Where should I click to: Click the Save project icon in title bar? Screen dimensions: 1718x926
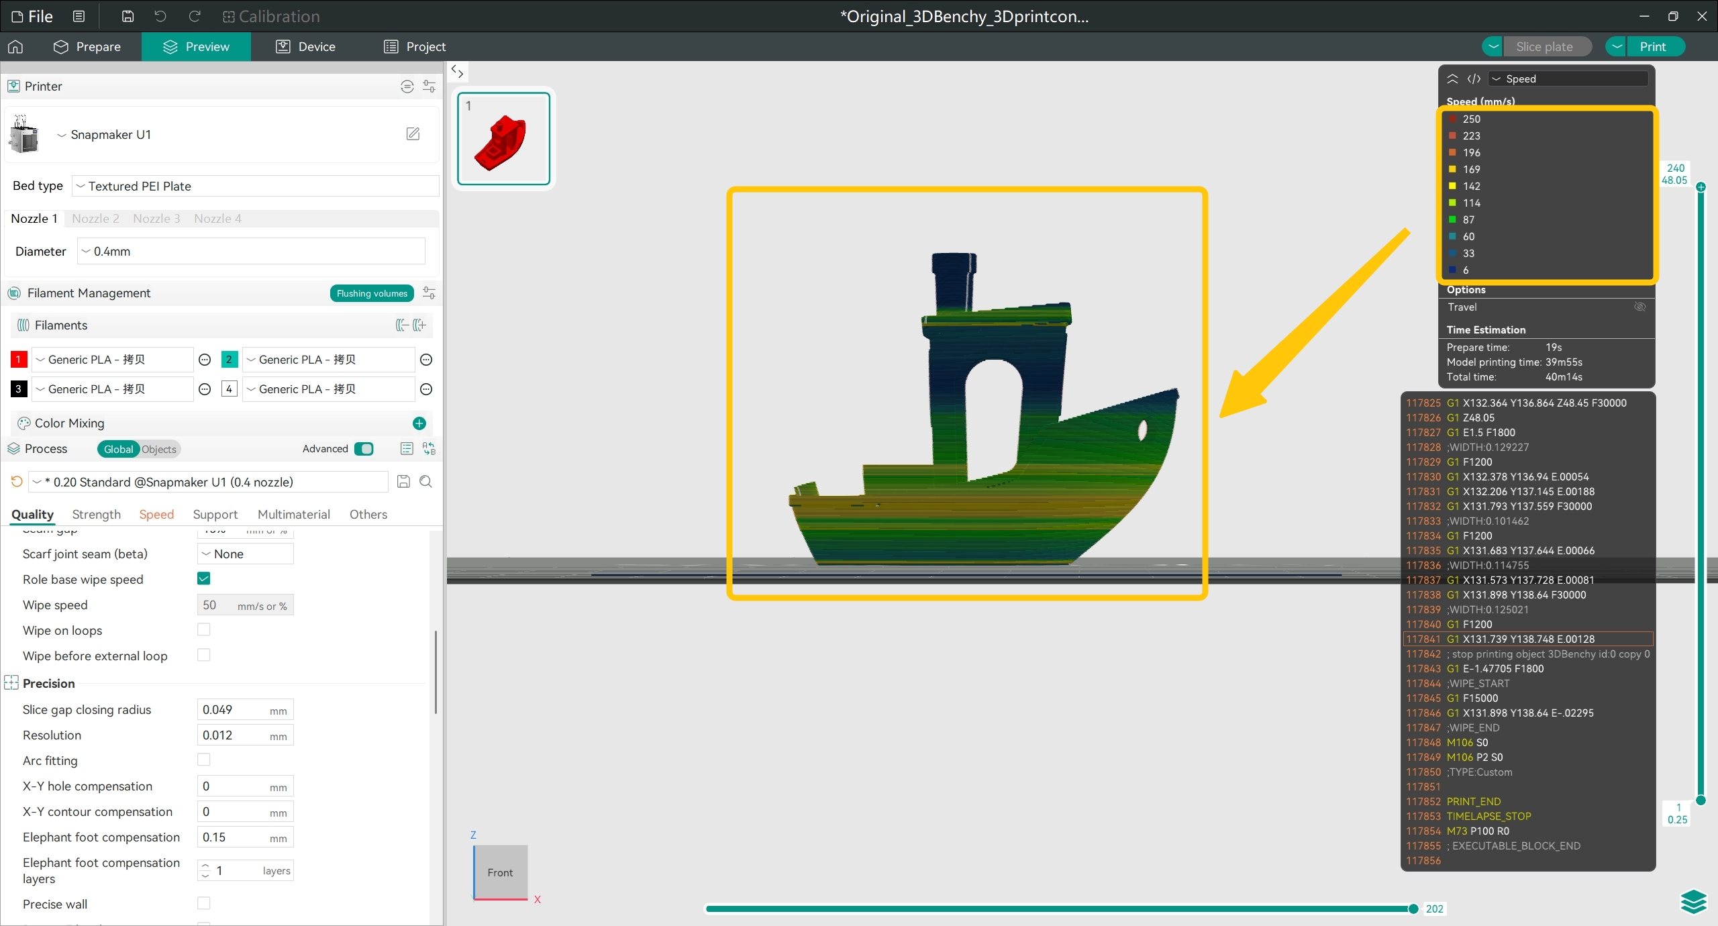click(128, 16)
